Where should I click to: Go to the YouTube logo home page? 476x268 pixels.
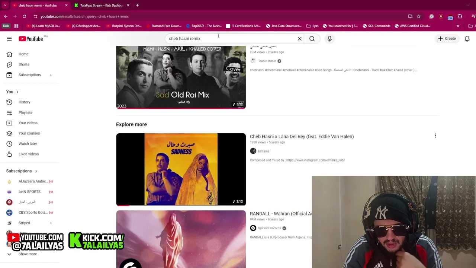31,39
